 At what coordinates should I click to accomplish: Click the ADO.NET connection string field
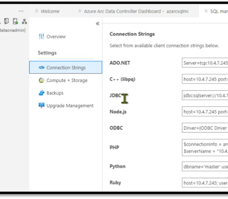(205, 63)
